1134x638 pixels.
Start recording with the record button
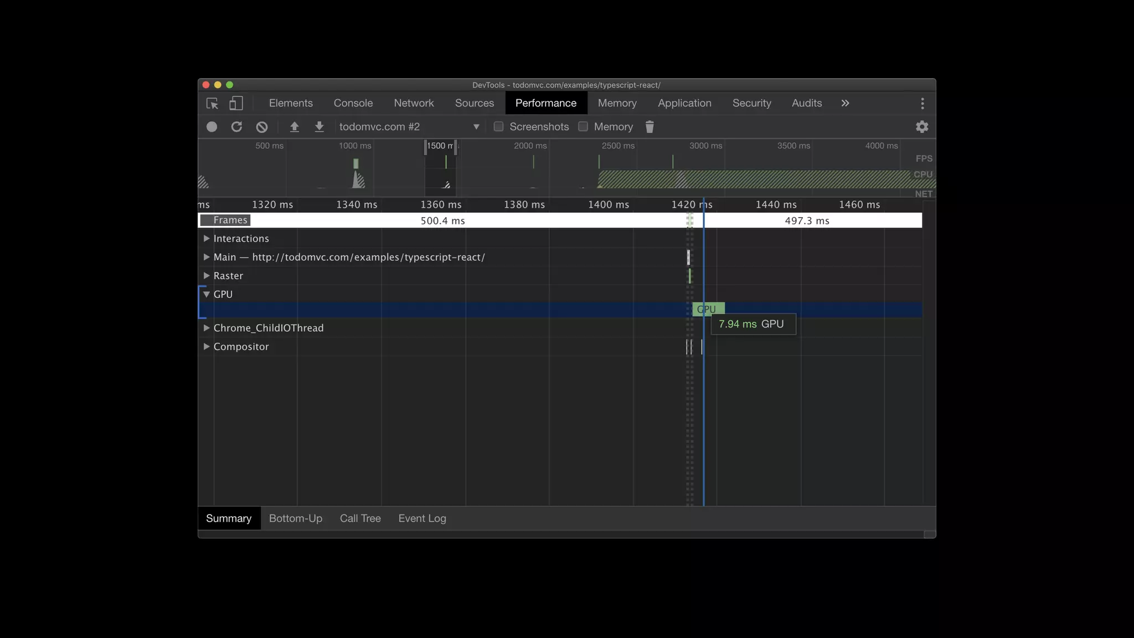[212, 127]
